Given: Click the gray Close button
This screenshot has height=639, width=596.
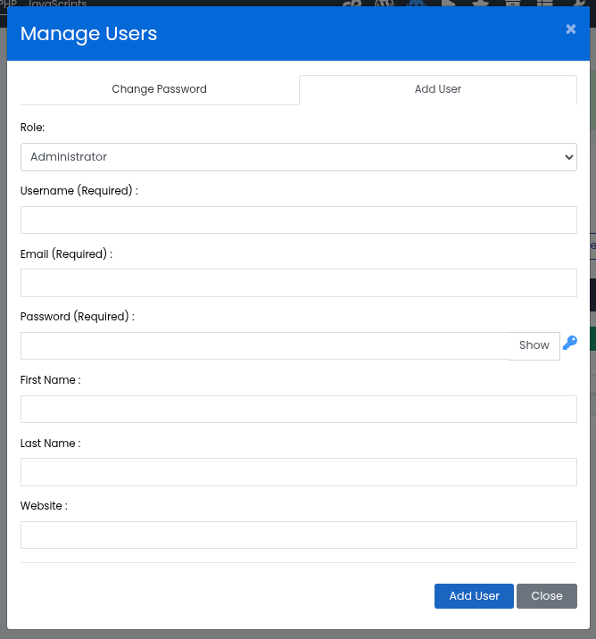Looking at the screenshot, I should coord(547,596).
